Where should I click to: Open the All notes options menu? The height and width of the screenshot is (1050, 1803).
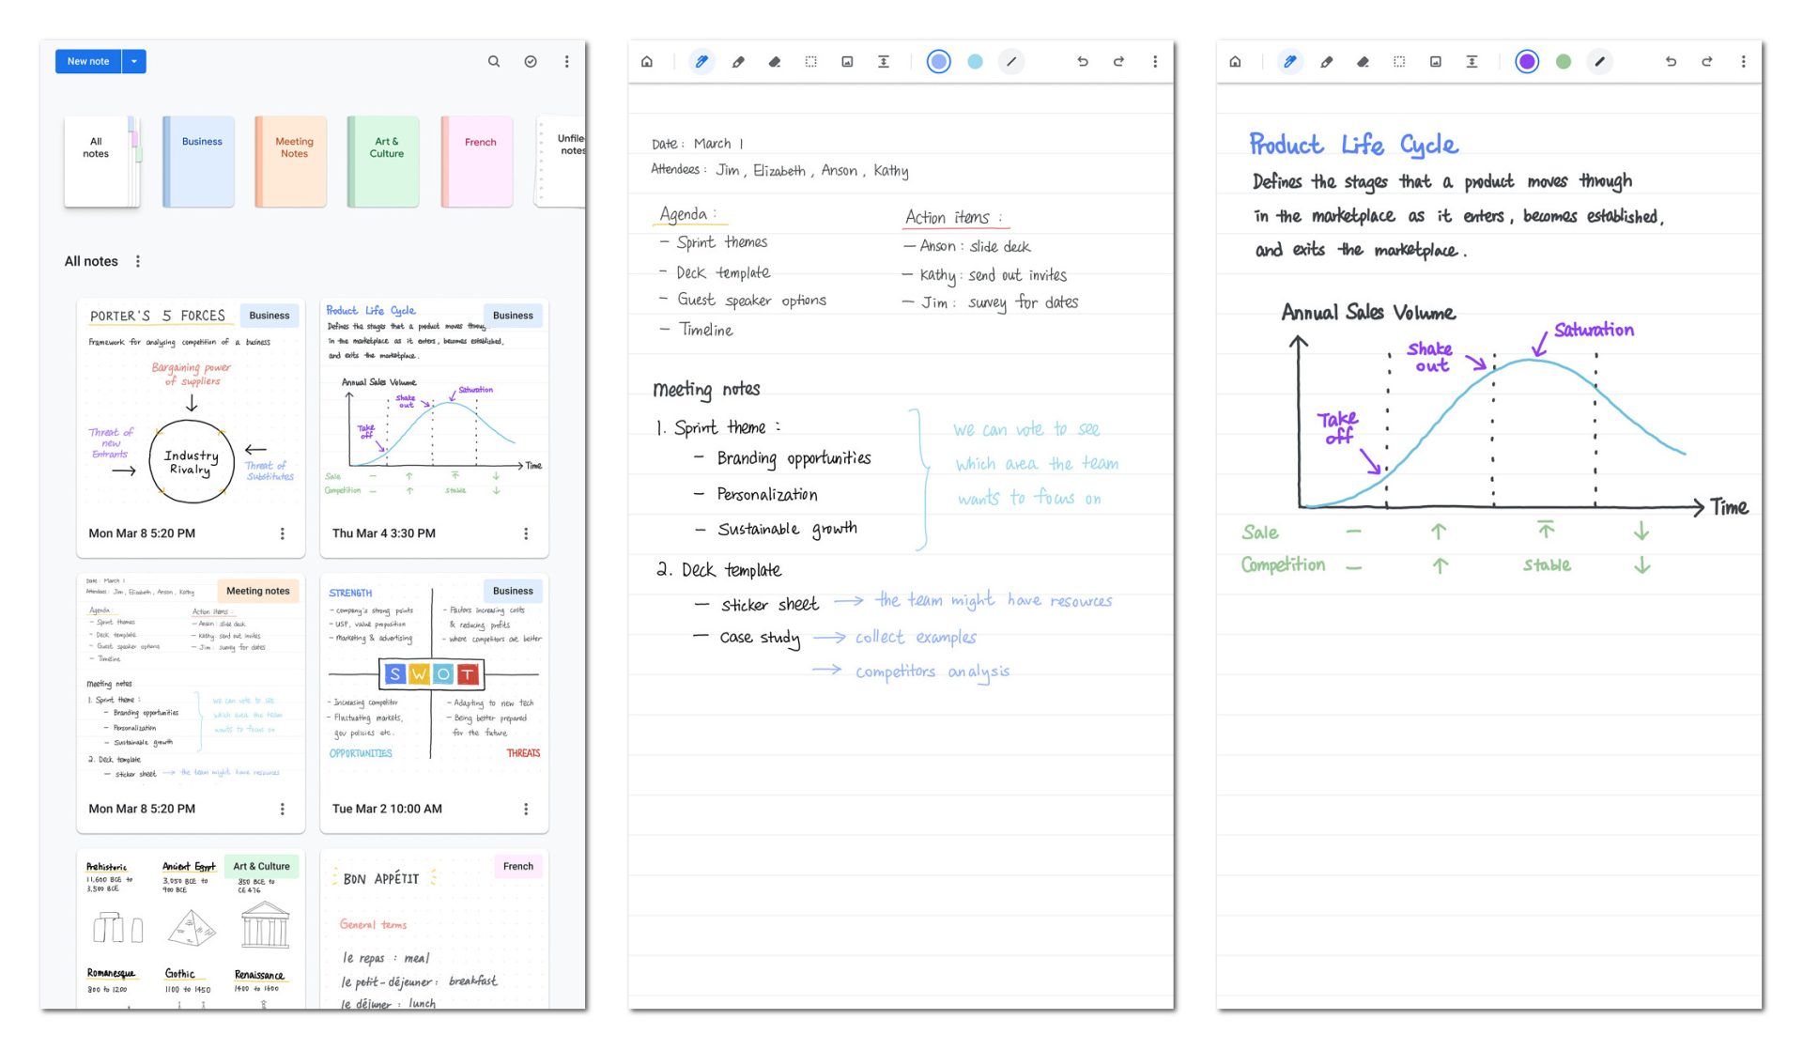click(x=138, y=261)
